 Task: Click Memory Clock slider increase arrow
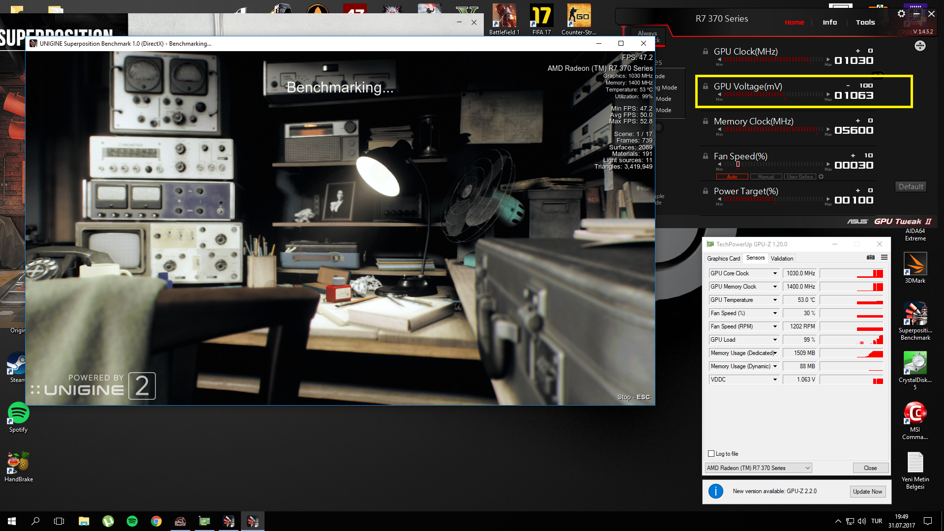[x=828, y=129]
